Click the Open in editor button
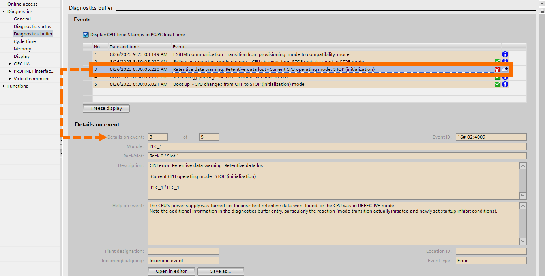The image size is (545, 276). 171,271
